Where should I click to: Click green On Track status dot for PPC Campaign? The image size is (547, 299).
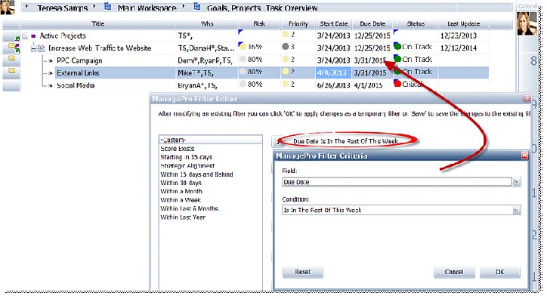click(397, 59)
